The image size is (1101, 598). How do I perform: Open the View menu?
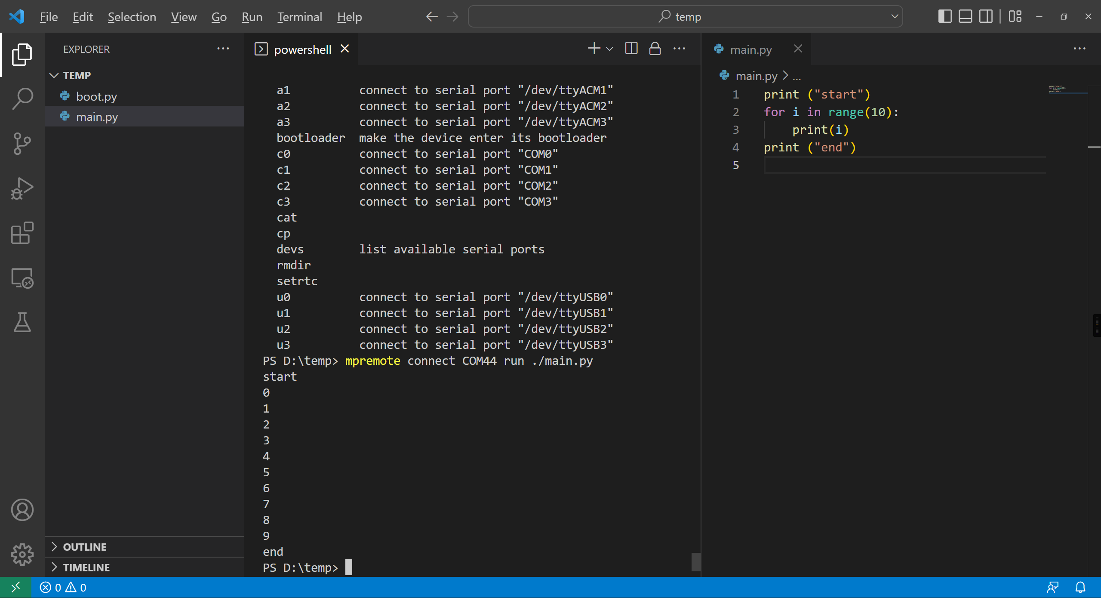pyautogui.click(x=184, y=17)
